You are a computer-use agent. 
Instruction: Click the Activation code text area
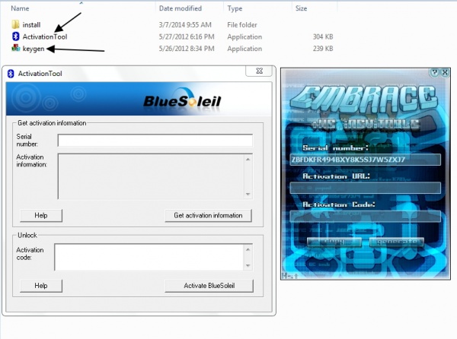pyautogui.click(x=149, y=257)
